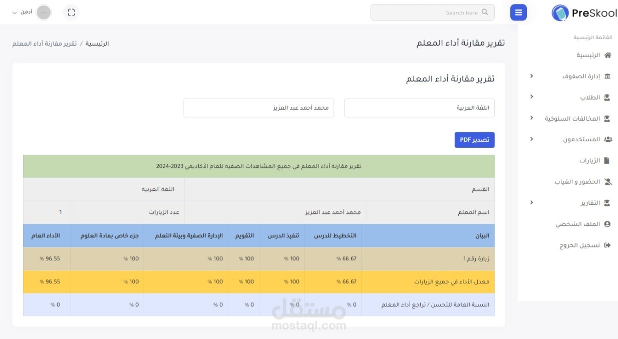Open the محمد أحمد عبد العزيز teacher dropdown

(258, 108)
